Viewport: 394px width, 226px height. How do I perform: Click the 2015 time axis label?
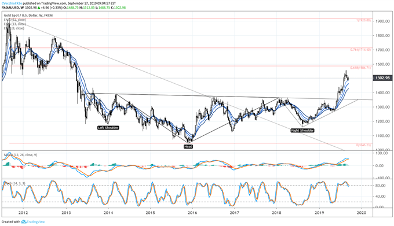tap(150, 213)
